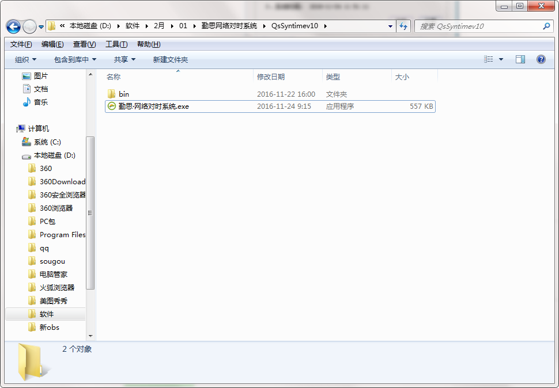Click 软件 in the address path
Screen dimensions: 559x388
(x=133, y=26)
